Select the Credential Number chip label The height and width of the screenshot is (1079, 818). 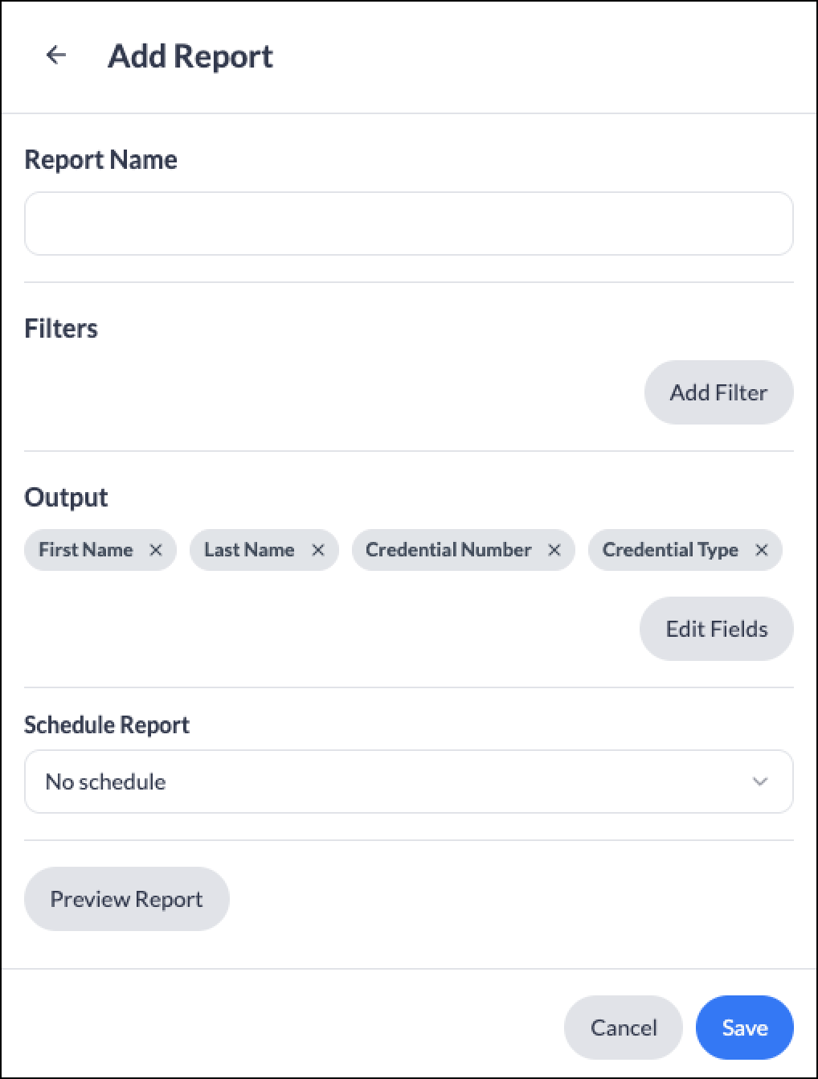tap(448, 550)
